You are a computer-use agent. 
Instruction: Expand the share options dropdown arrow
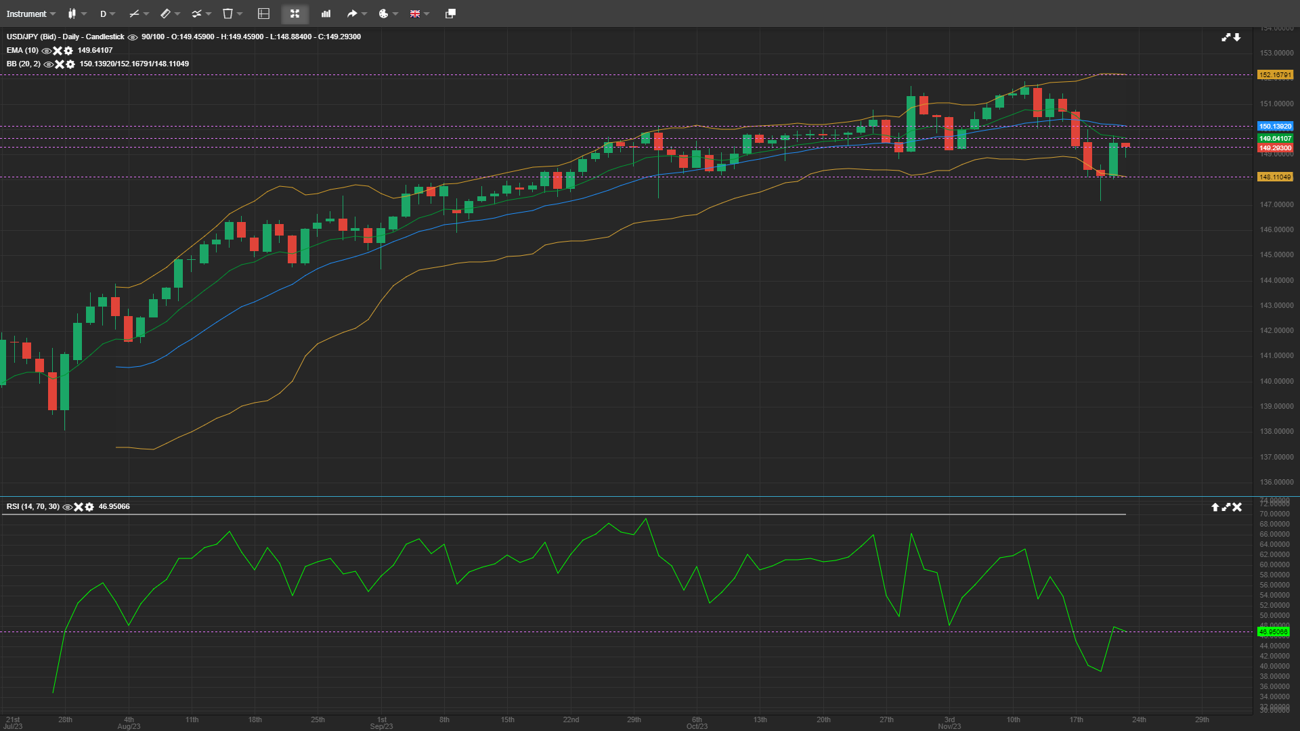[364, 14]
